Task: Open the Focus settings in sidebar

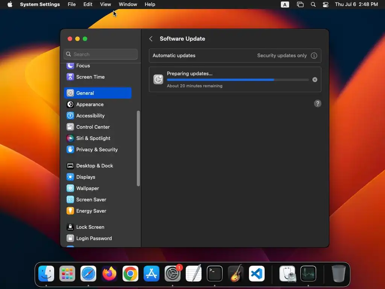Action: (x=97, y=65)
